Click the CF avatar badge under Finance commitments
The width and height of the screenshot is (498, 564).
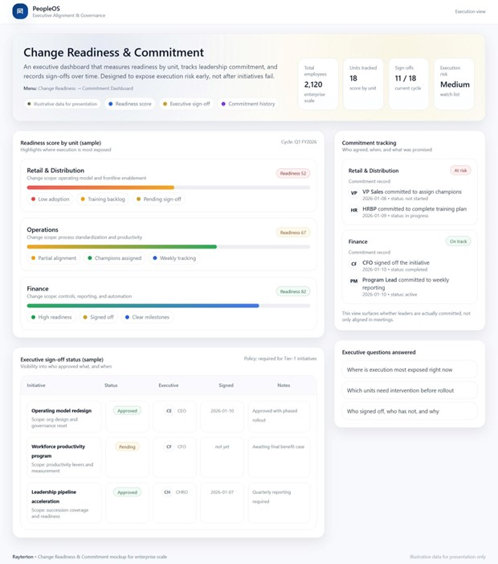pyautogui.click(x=354, y=264)
